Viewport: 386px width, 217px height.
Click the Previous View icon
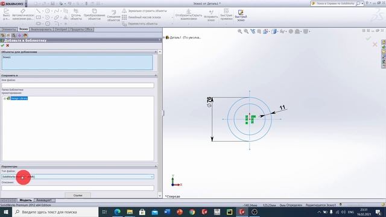point(253,31)
